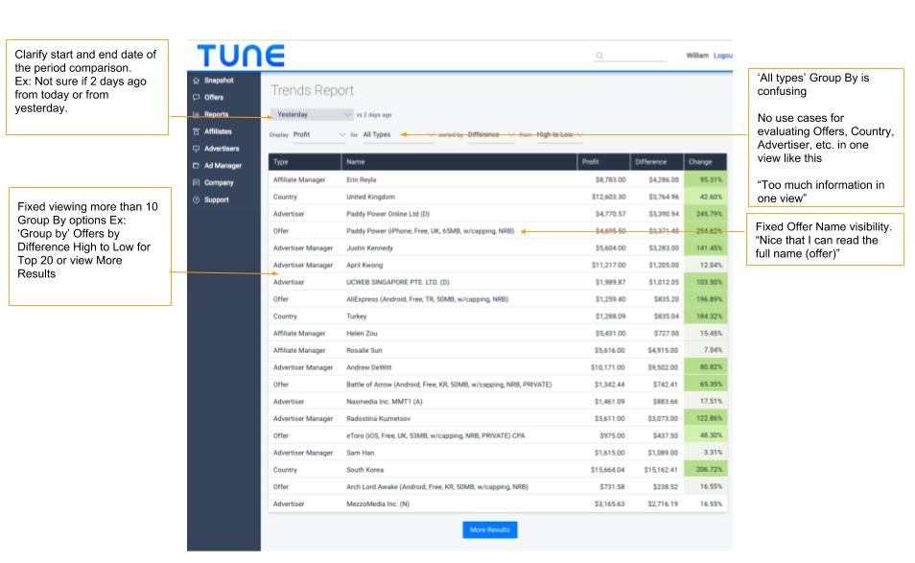Click the search magnifier icon in header
Screen dimensions: 915x563
(x=599, y=56)
